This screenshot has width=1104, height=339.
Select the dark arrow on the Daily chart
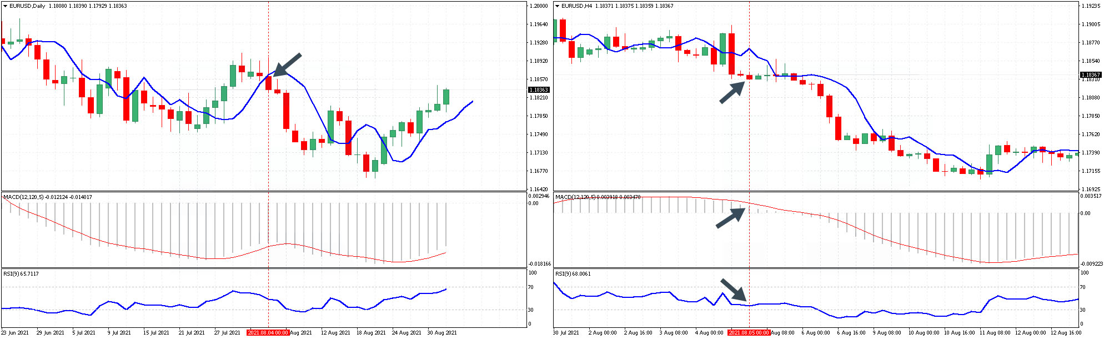pos(287,64)
